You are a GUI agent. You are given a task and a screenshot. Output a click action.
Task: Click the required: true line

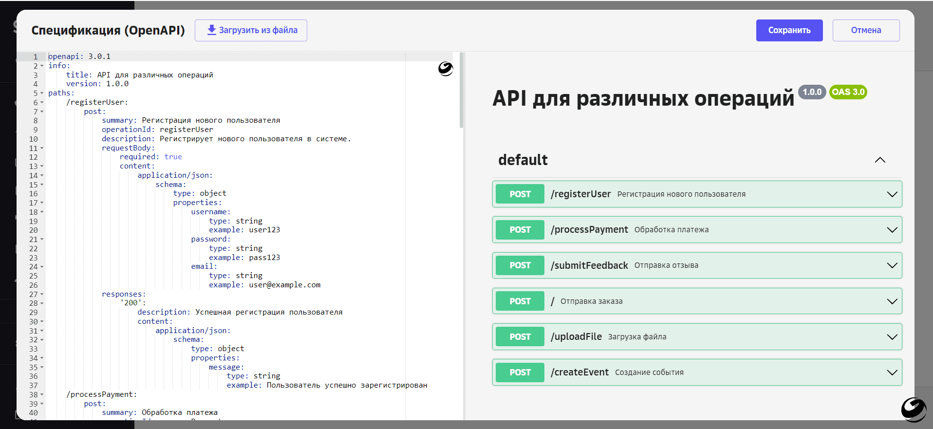[151, 157]
